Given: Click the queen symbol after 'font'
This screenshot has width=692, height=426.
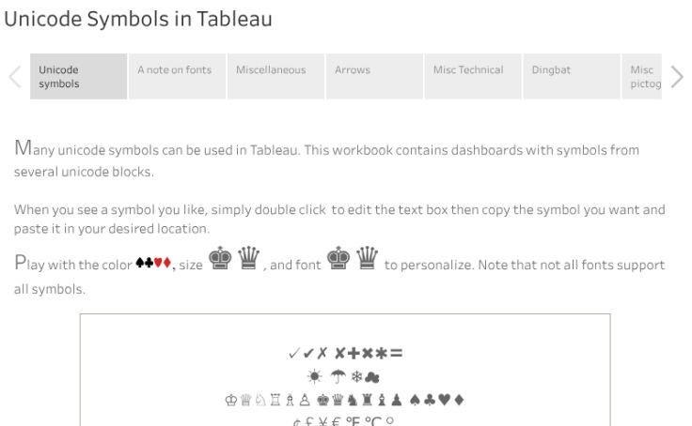Looking at the screenshot, I should (366, 262).
